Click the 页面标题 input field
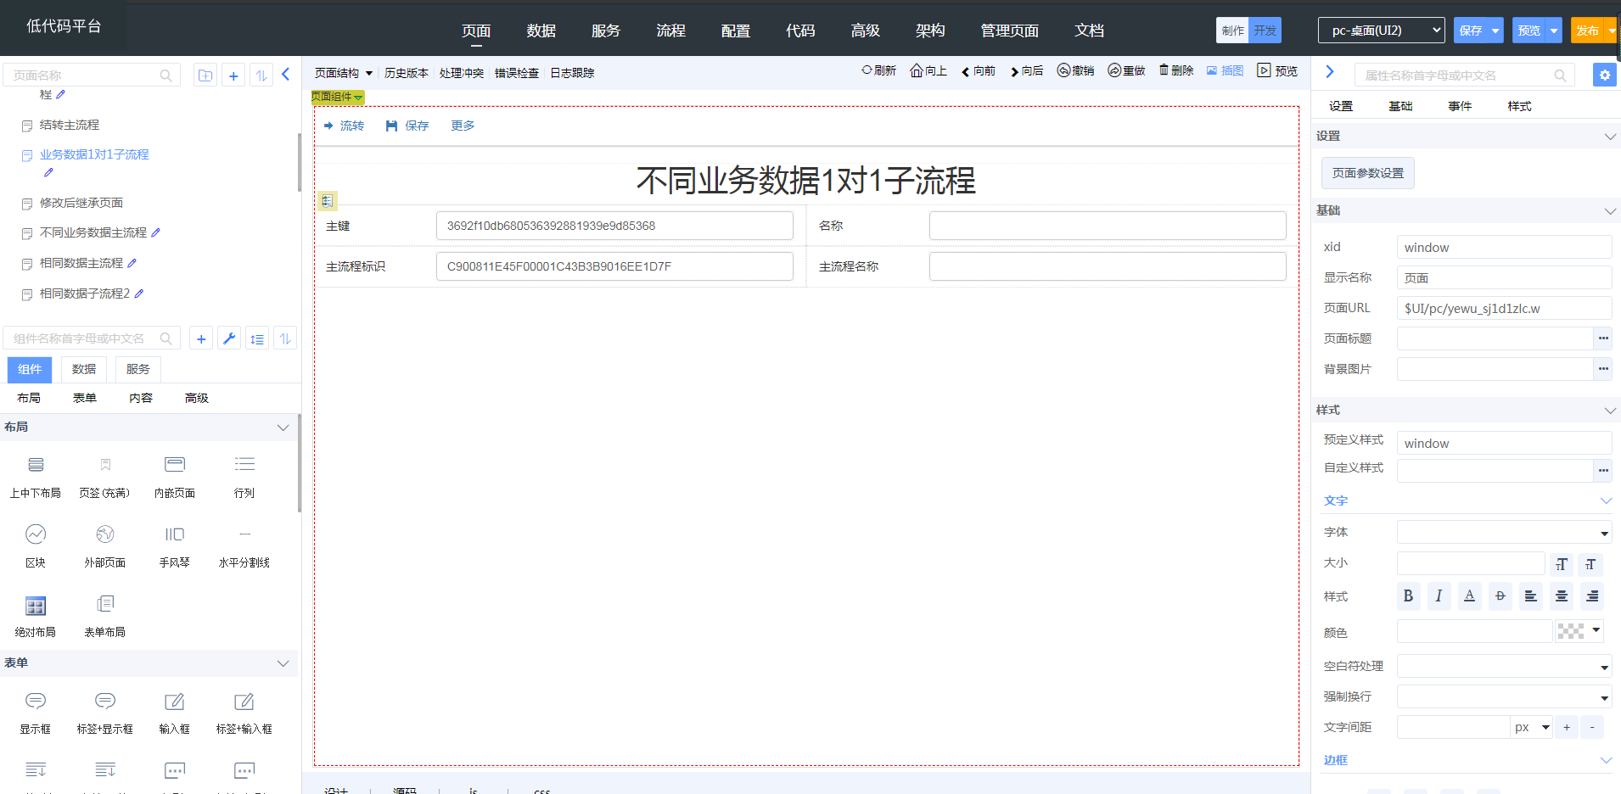Image resolution: width=1621 pixels, height=794 pixels. (x=1495, y=338)
